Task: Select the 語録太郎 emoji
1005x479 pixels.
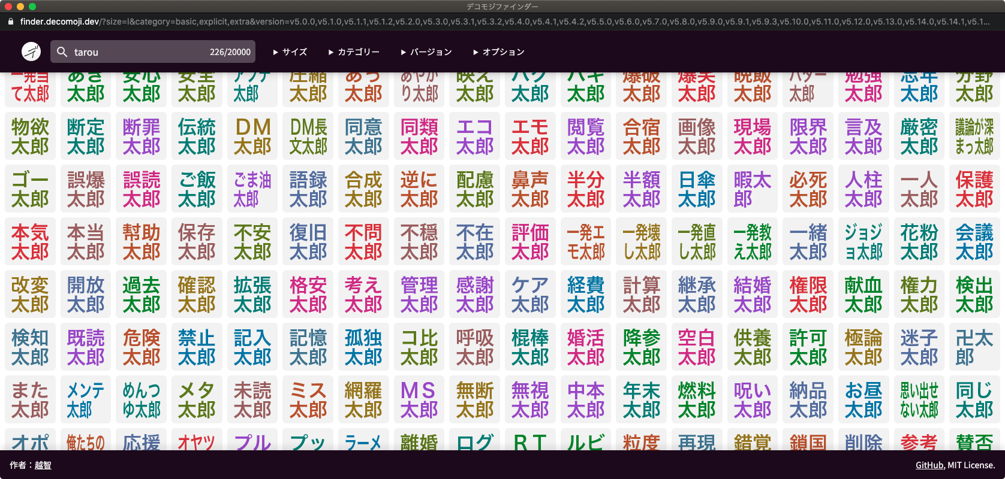Action: point(308,189)
